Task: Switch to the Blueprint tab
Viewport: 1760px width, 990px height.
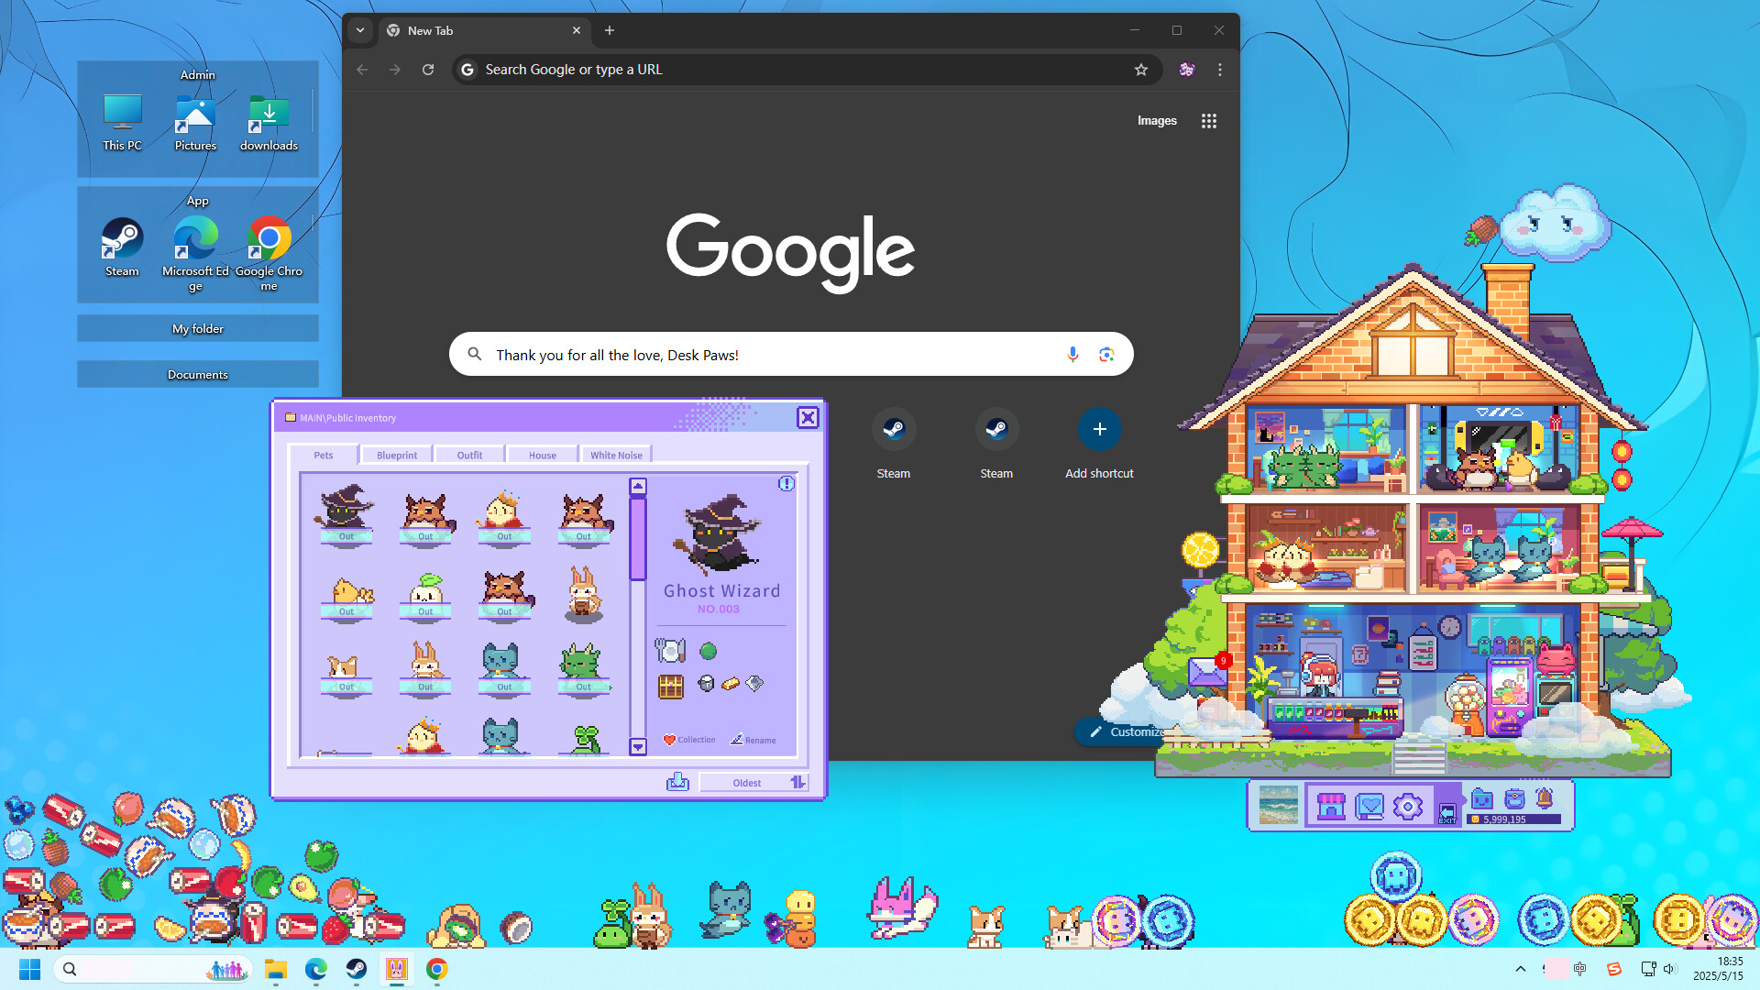Action: point(395,454)
